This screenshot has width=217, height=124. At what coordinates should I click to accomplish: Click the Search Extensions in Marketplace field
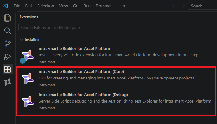[118, 28]
